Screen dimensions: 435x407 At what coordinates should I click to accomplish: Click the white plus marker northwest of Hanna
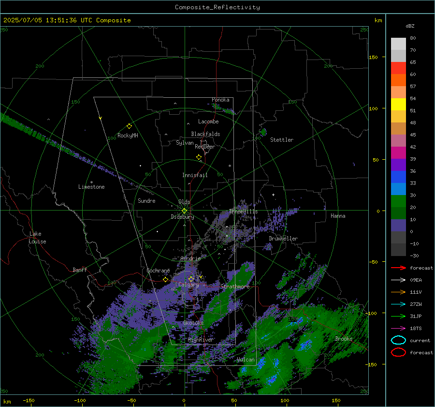coord(273,195)
